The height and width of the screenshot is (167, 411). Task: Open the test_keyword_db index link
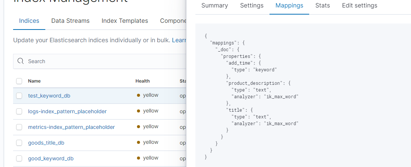coord(49,96)
